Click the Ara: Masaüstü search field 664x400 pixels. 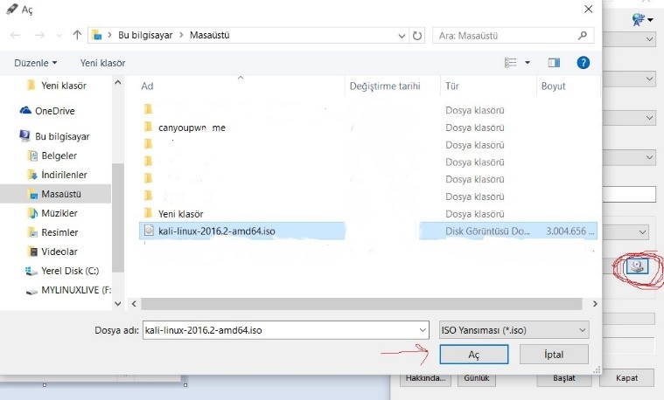(507, 36)
